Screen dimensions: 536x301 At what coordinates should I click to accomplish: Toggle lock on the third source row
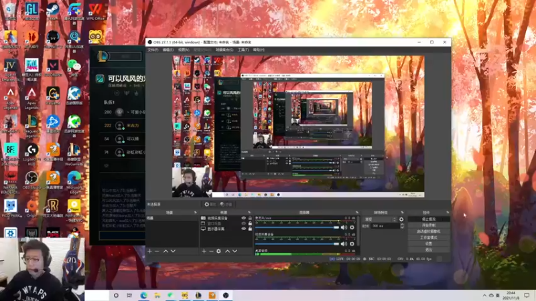[x=250, y=229]
